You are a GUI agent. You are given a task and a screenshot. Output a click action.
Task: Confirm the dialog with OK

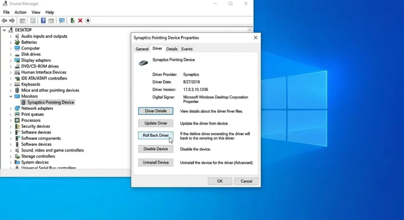point(220,181)
